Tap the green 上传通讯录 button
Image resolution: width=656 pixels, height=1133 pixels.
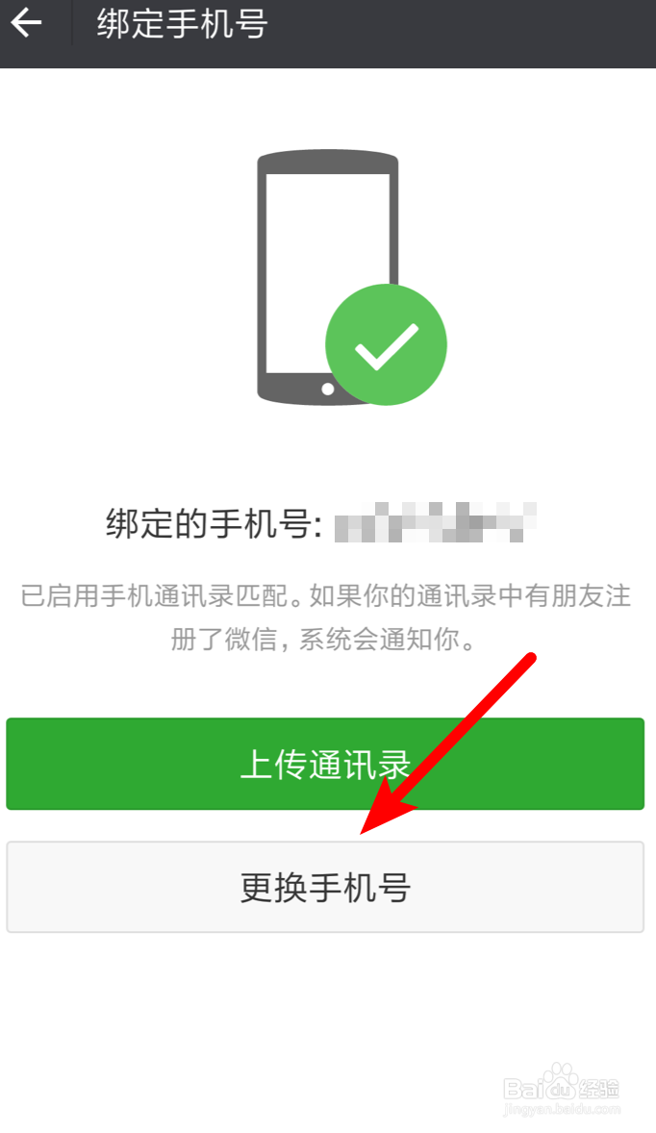325,764
